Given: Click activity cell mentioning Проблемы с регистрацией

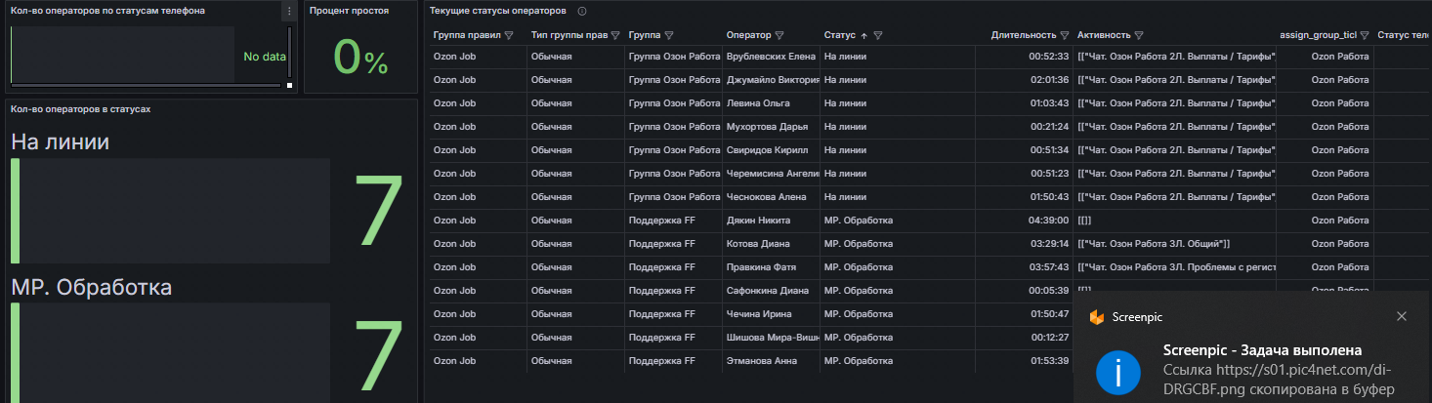Looking at the screenshot, I should pyautogui.click(x=1175, y=267).
